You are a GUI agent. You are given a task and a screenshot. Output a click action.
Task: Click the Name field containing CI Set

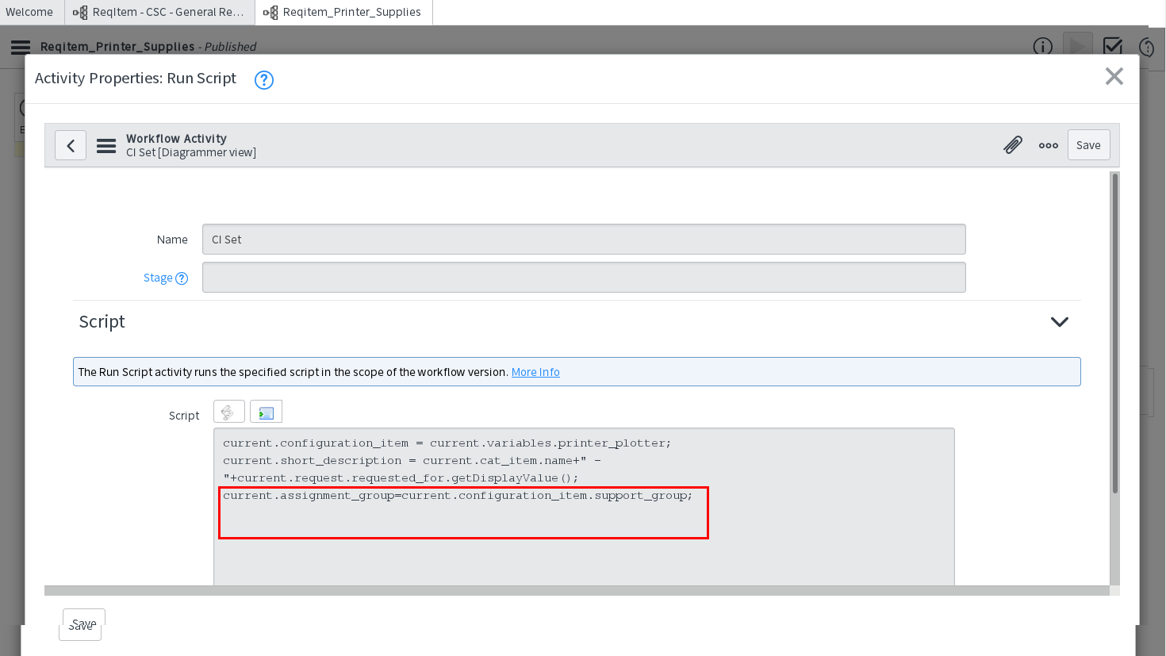pyautogui.click(x=584, y=240)
